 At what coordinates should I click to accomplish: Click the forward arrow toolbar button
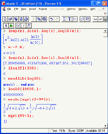tap(101, 19)
